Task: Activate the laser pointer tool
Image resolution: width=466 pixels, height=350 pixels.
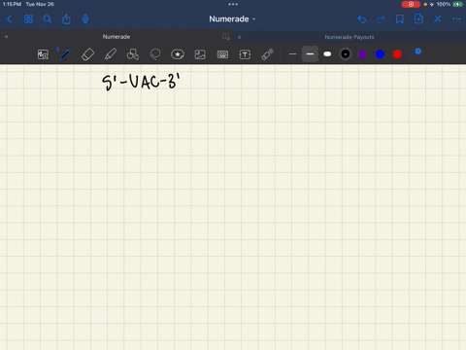Action: click(x=267, y=54)
